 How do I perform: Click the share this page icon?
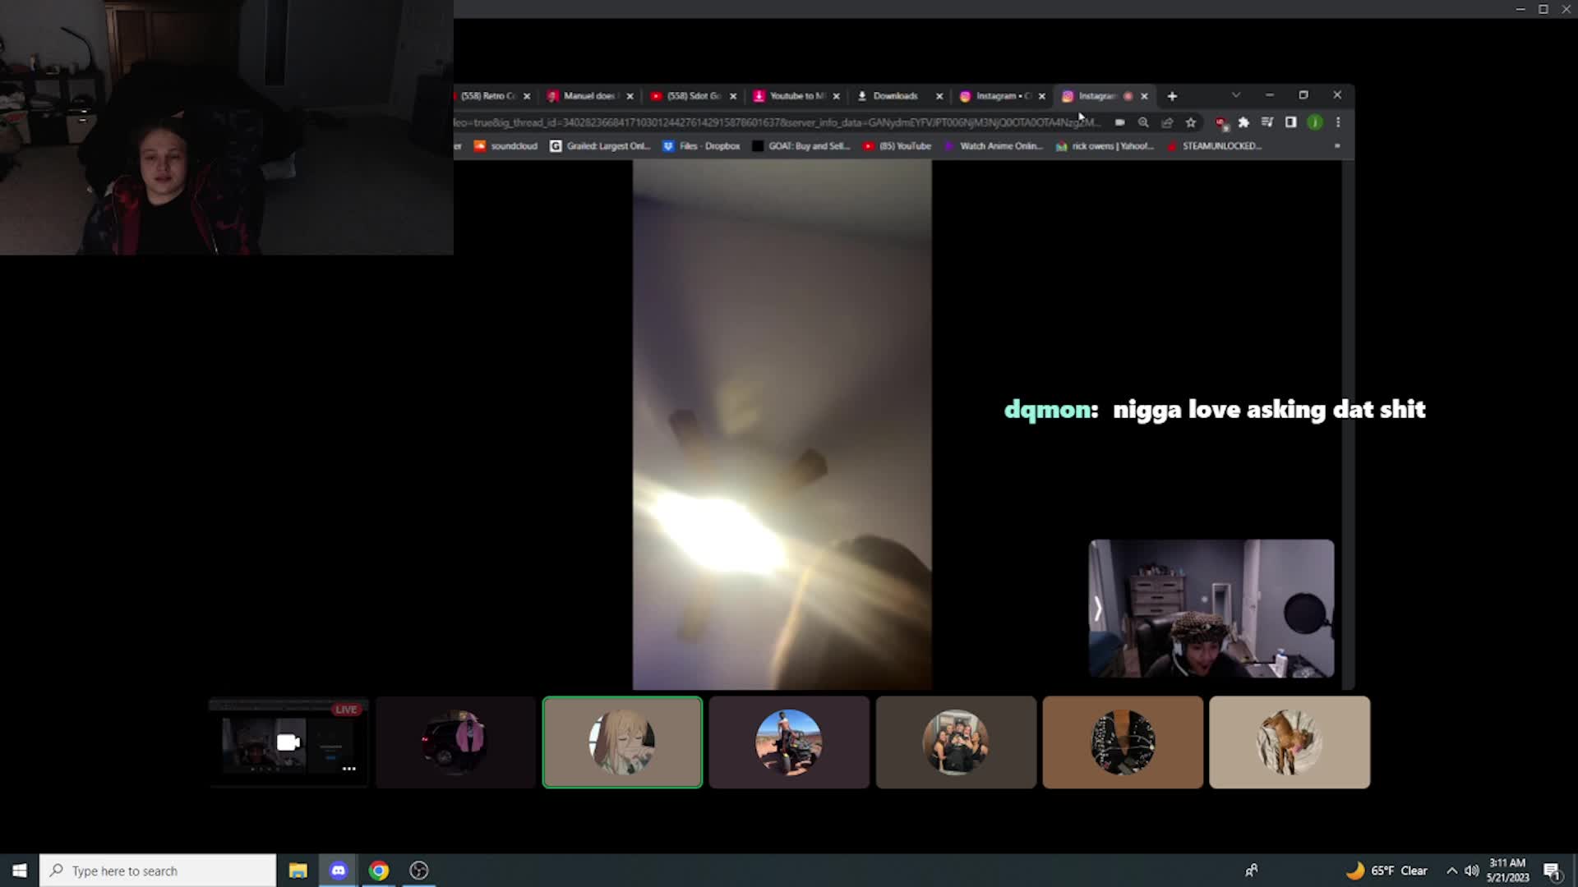click(x=1167, y=122)
